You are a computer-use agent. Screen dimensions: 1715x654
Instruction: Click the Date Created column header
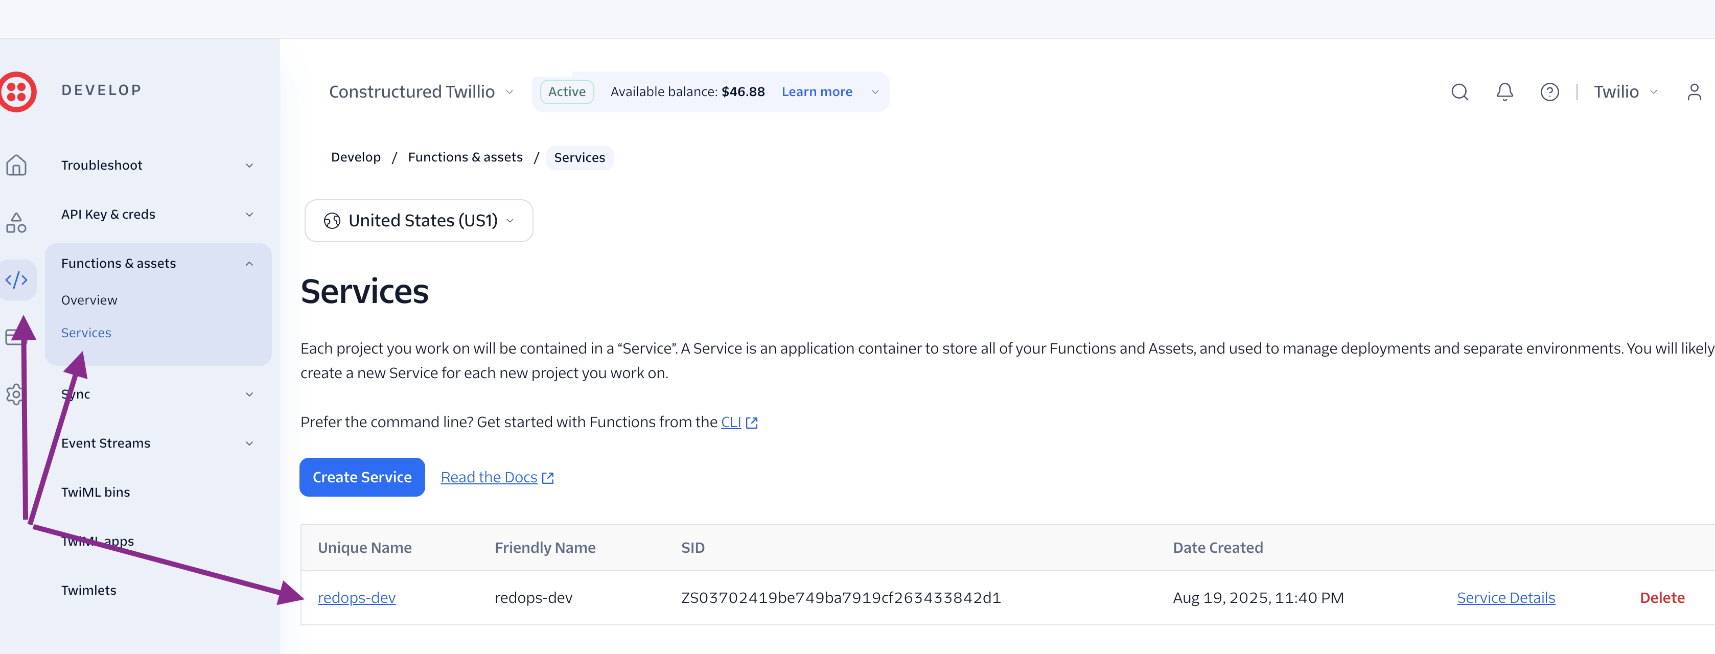pos(1218,548)
